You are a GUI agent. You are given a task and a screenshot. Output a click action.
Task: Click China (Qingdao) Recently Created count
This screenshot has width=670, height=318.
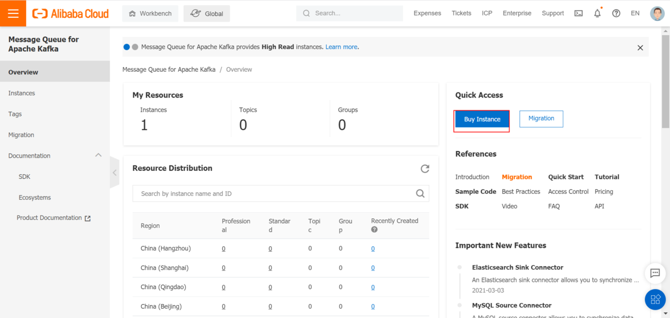[373, 287]
